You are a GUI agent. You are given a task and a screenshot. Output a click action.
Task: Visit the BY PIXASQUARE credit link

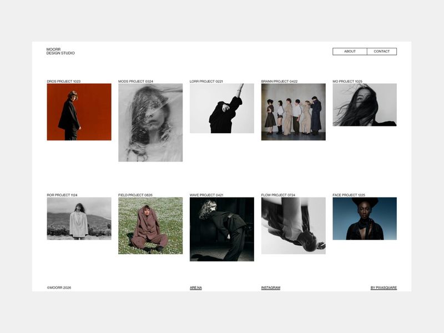pyautogui.click(x=384, y=287)
